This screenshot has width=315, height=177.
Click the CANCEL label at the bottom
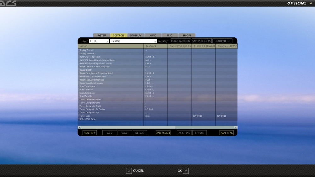tap(138, 171)
